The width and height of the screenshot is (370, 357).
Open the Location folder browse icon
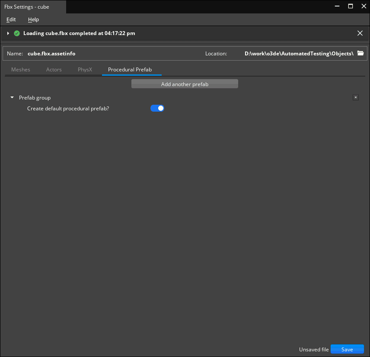(360, 53)
